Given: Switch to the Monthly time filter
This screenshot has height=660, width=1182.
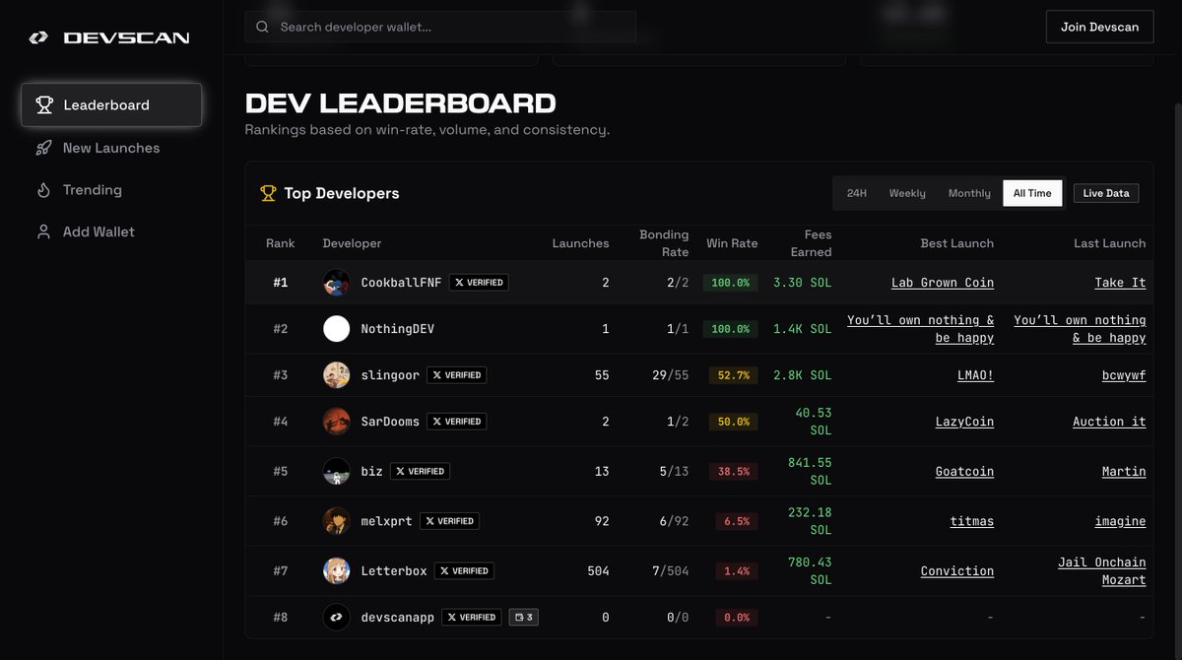Looking at the screenshot, I should pyautogui.click(x=969, y=193).
